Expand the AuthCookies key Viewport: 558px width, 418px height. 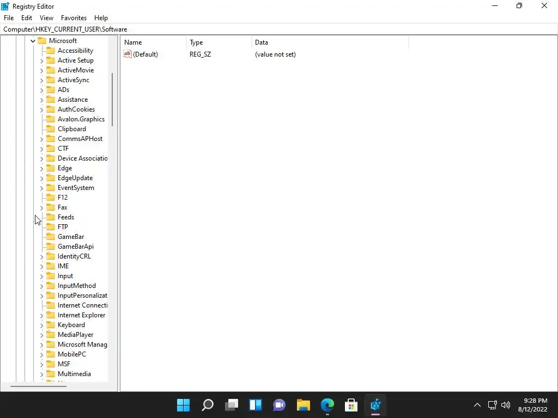coord(41,109)
